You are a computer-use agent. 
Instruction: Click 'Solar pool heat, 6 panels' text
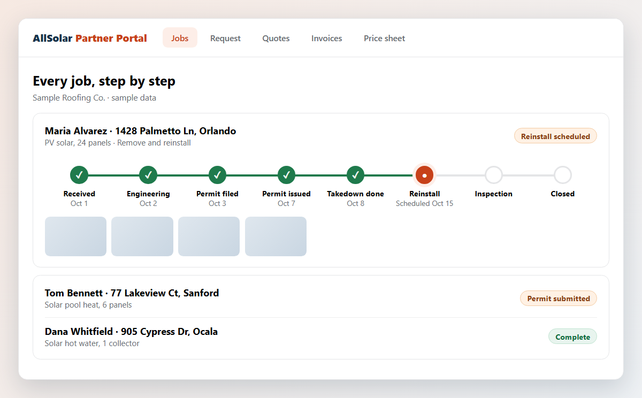pos(88,305)
